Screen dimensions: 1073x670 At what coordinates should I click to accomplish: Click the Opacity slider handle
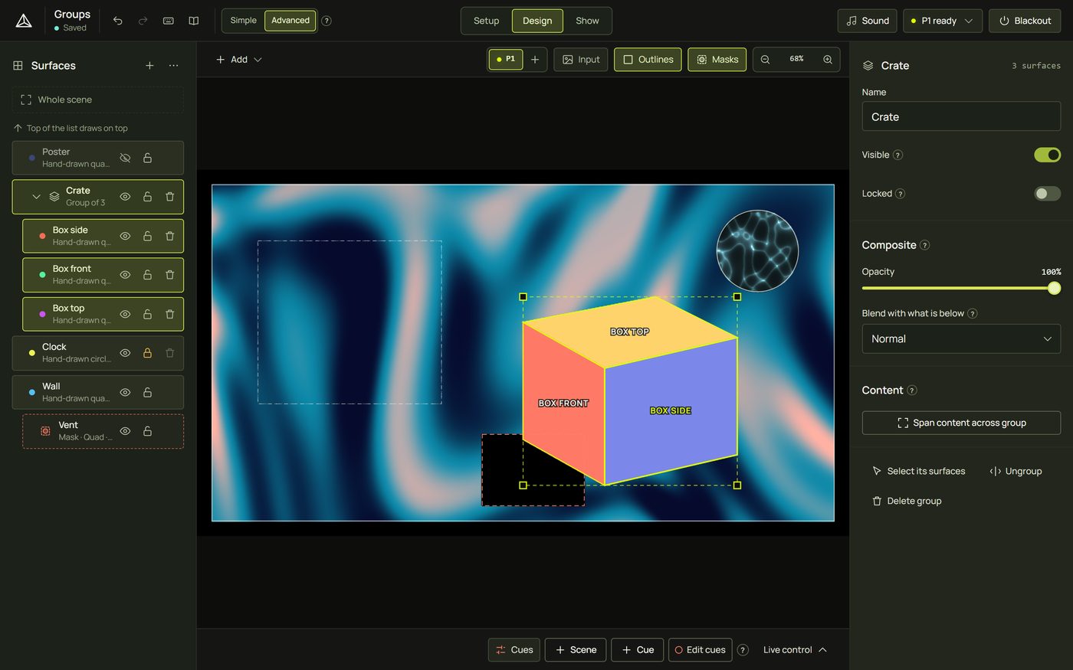click(x=1055, y=288)
